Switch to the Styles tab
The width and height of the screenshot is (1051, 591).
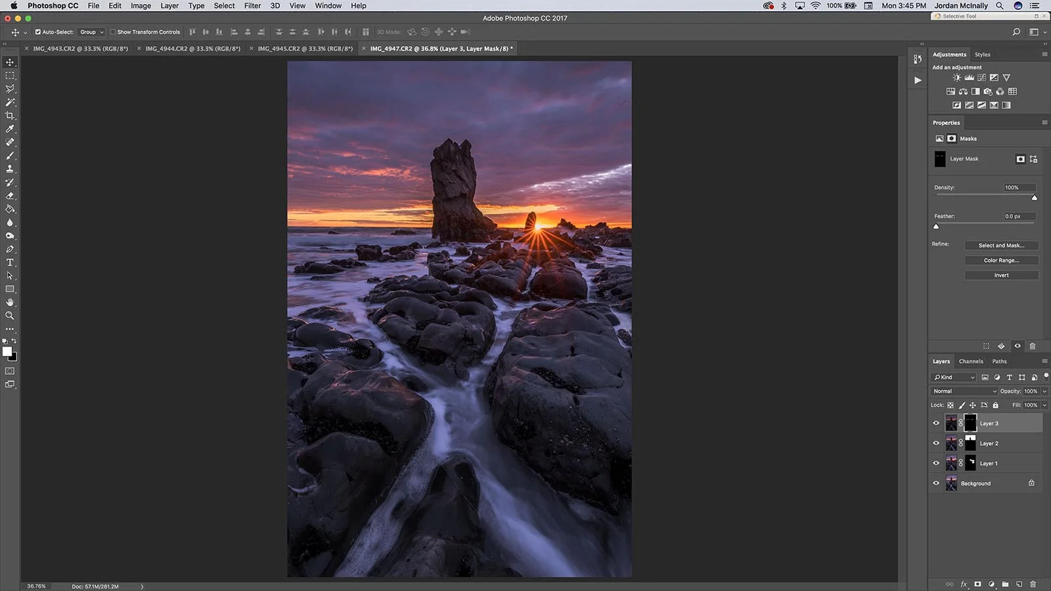pos(982,55)
